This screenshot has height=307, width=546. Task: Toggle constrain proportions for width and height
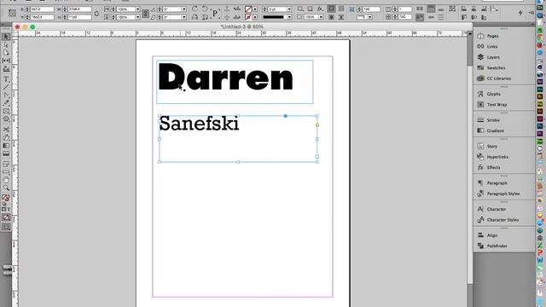point(96,14)
